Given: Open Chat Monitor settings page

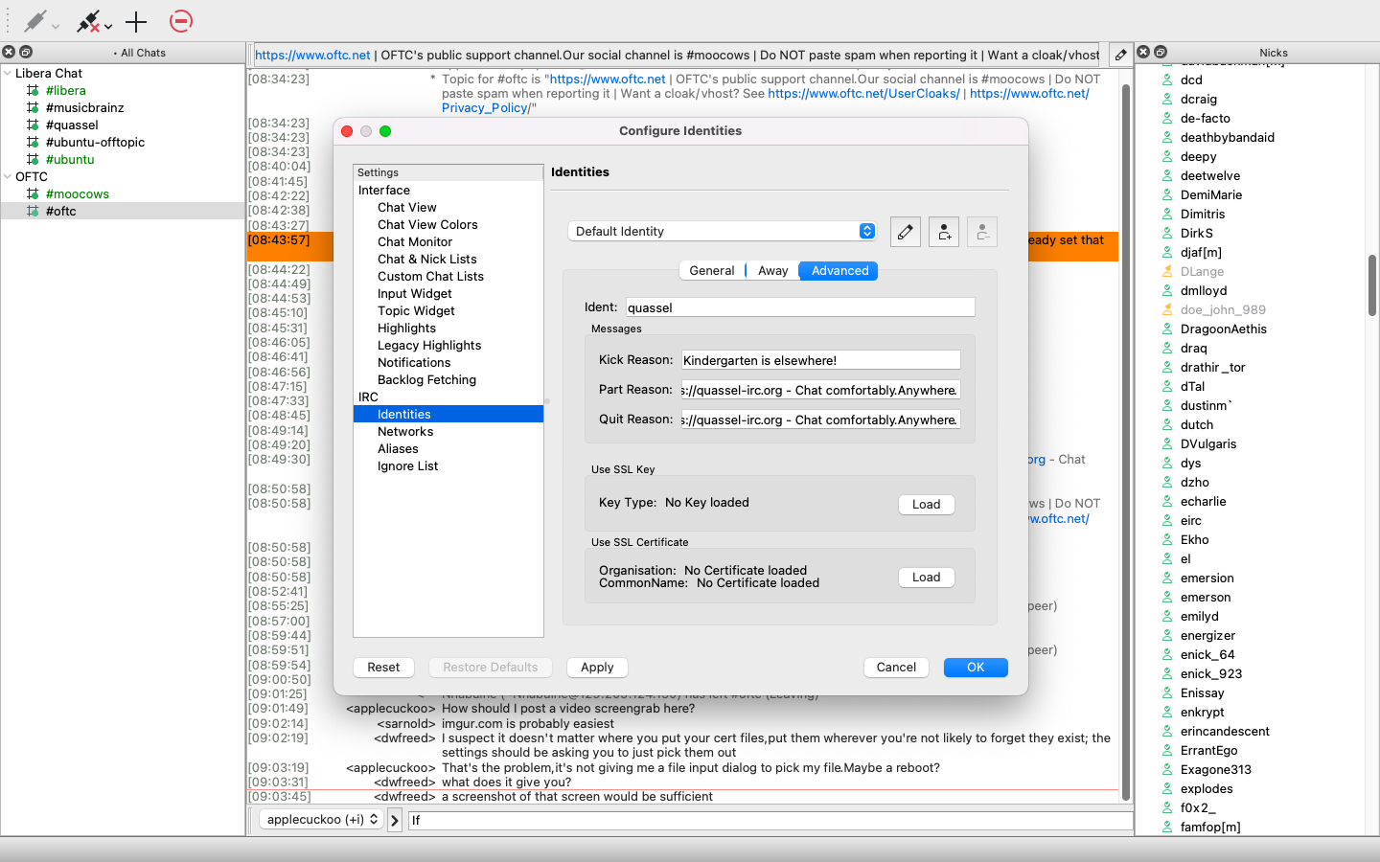Looking at the screenshot, I should [x=415, y=241].
